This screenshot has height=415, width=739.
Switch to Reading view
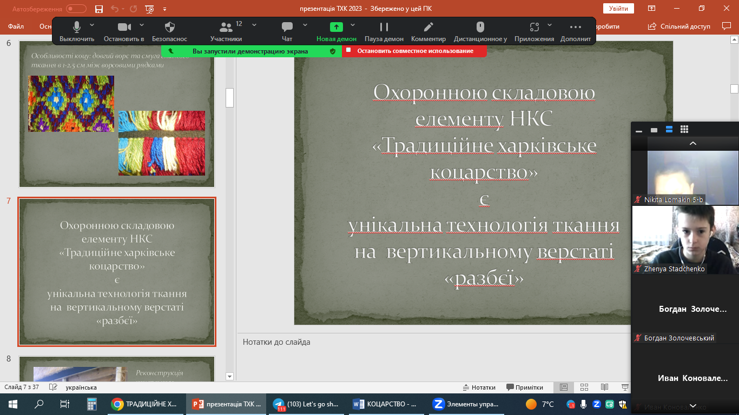pos(605,387)
